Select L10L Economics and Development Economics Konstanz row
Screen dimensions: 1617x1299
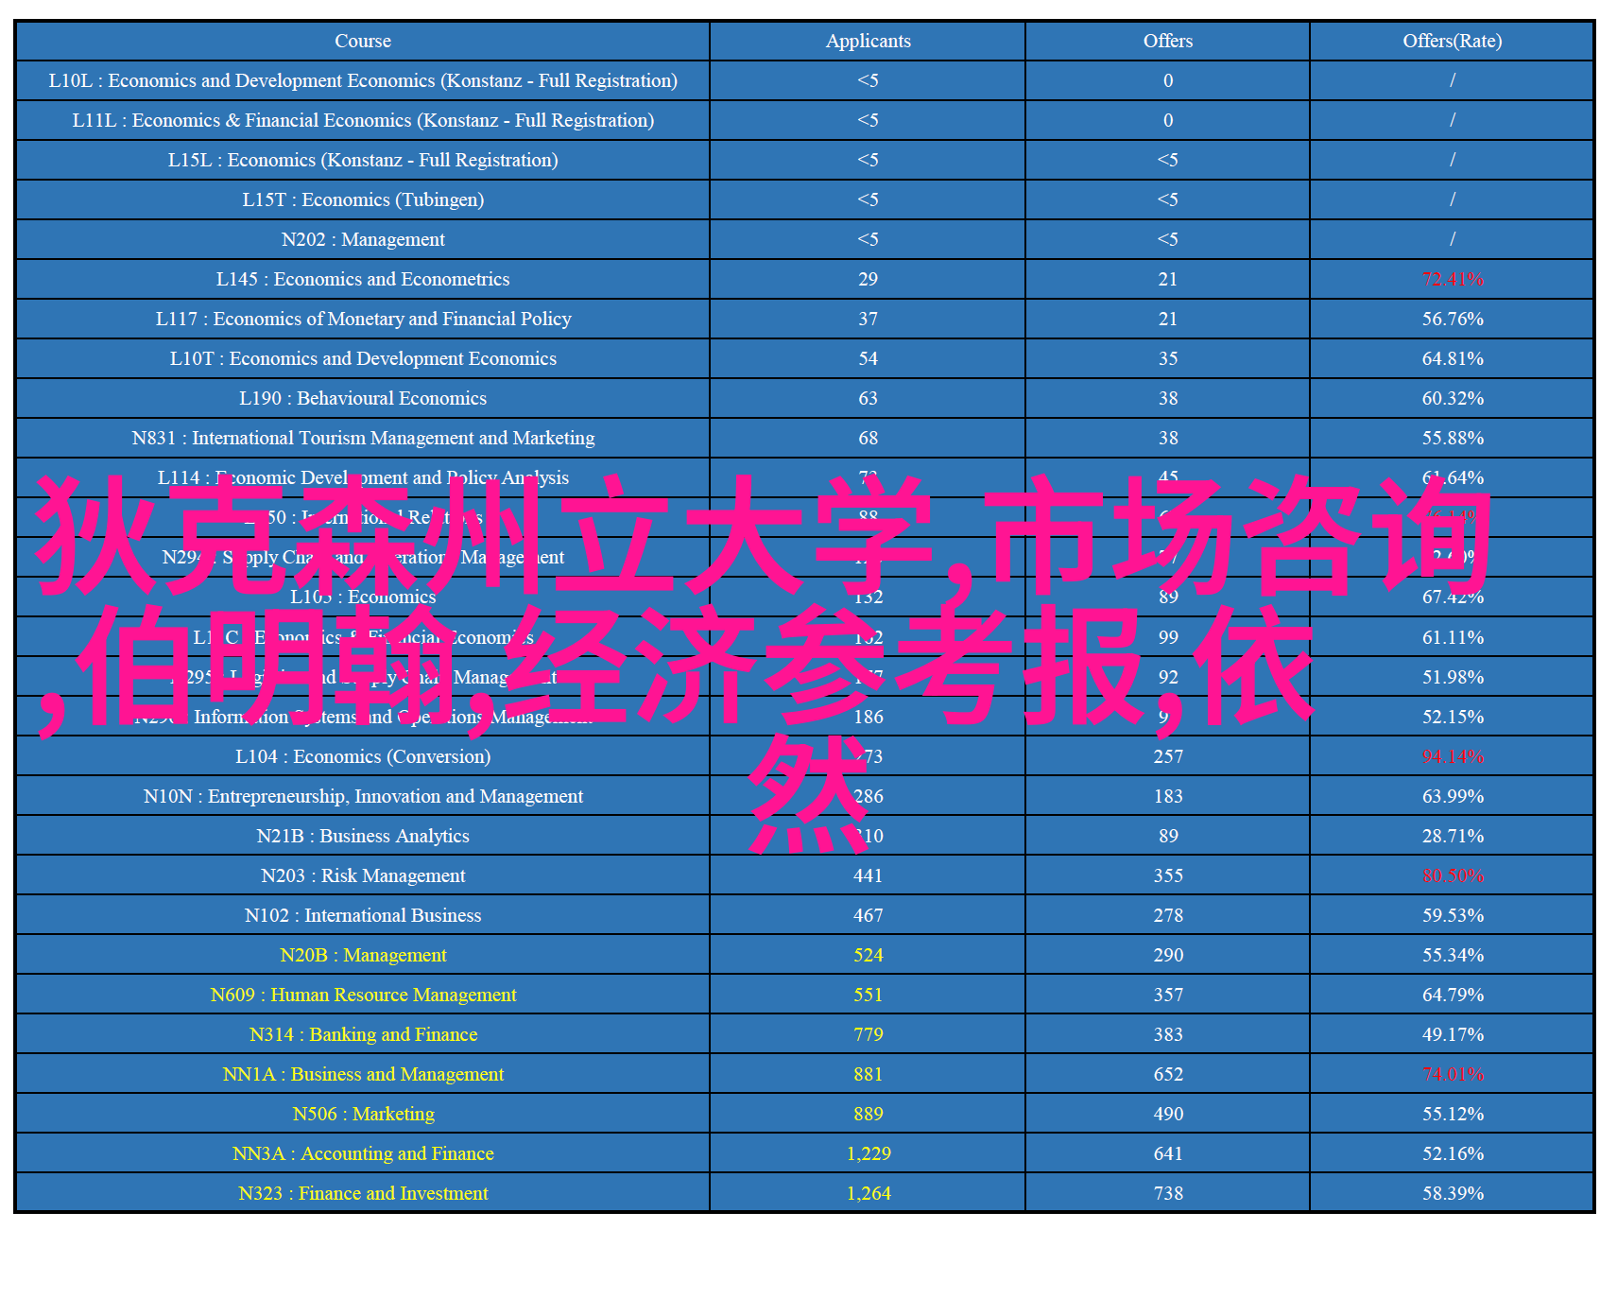(x=804, y=80)
